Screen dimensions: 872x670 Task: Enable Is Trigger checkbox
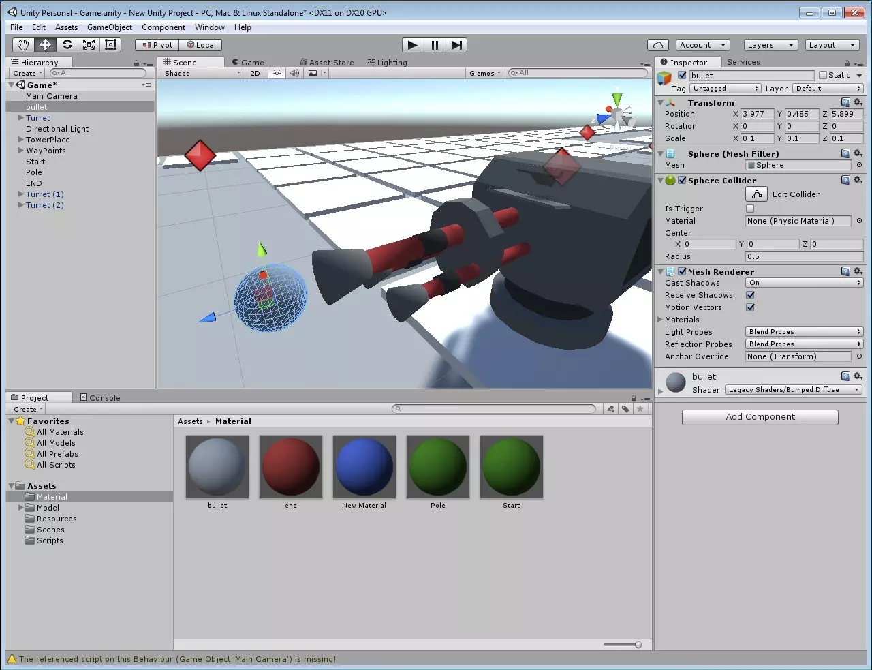coord(750,209)
